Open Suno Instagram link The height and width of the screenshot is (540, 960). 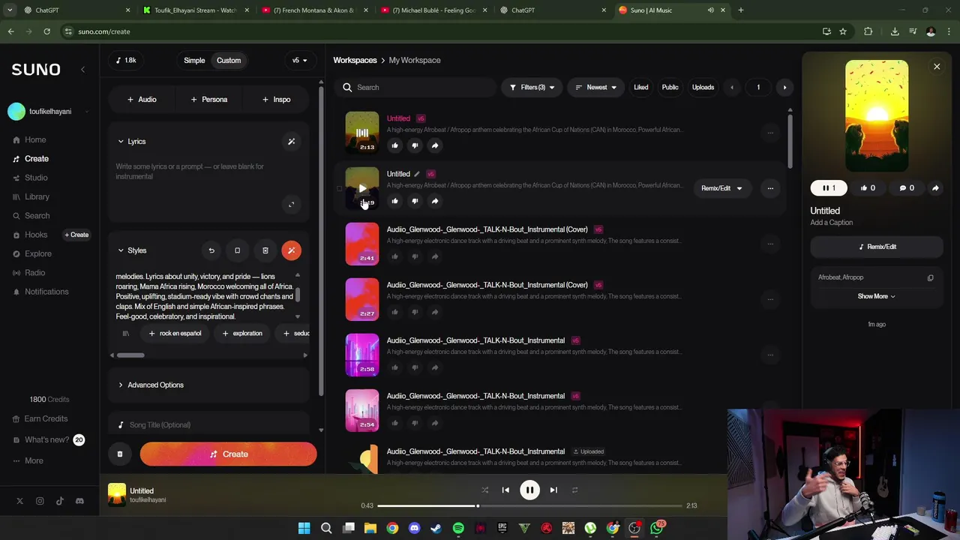point(40,501)
